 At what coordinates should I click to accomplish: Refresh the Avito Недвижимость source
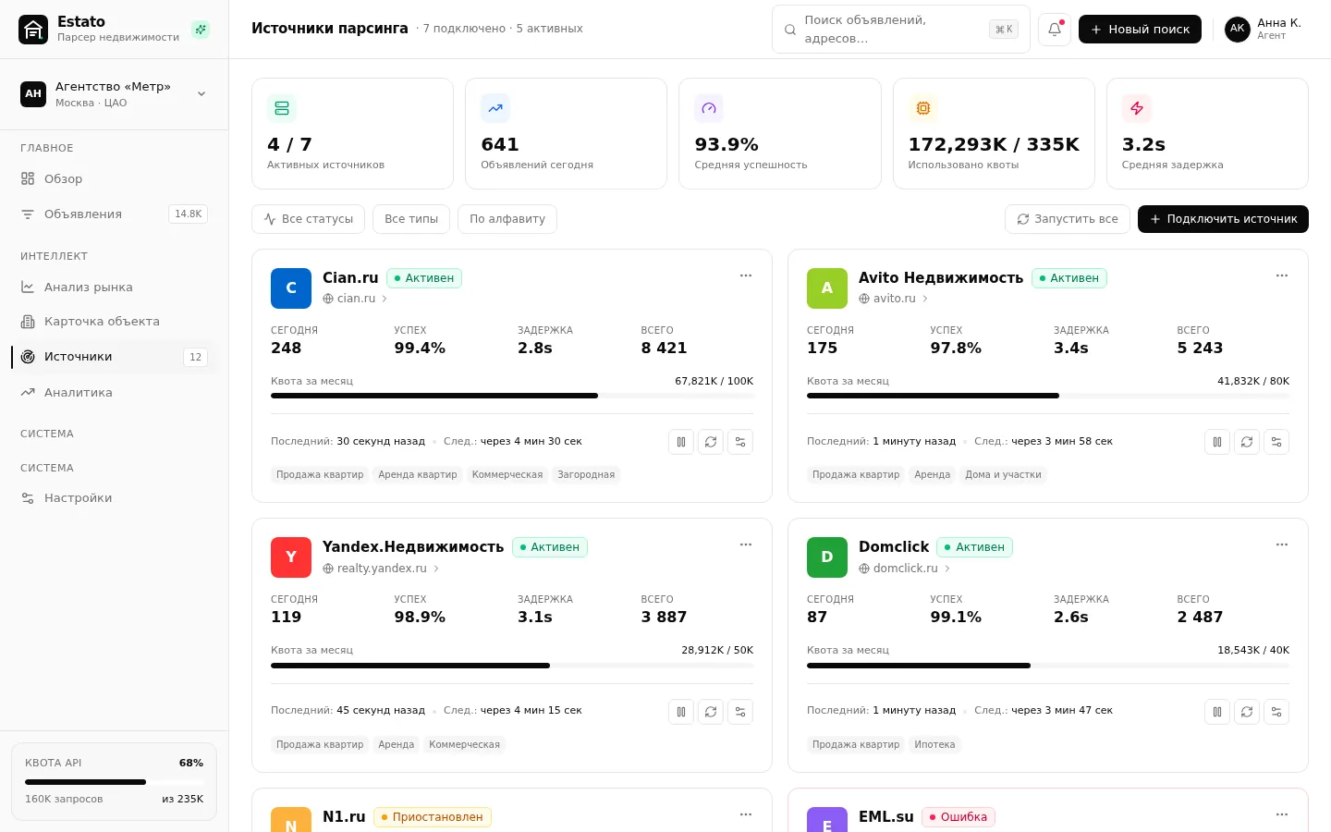[x=1247, y=442]
